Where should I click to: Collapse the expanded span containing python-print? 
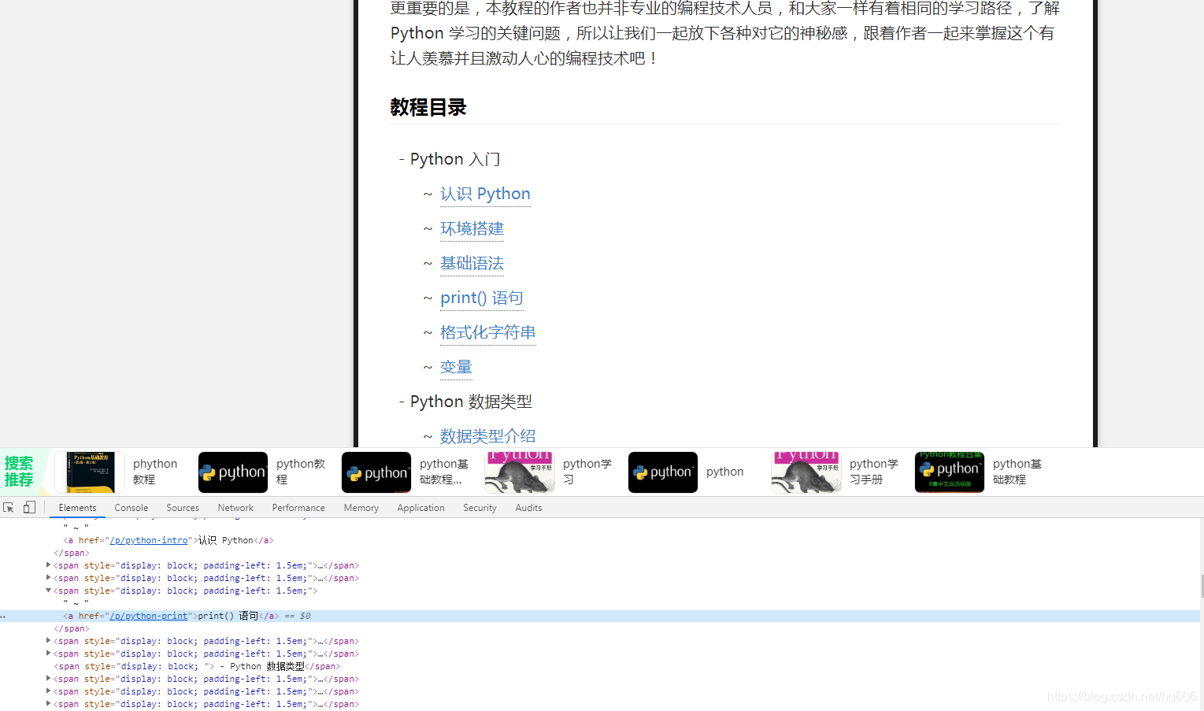tap(49, 591)
